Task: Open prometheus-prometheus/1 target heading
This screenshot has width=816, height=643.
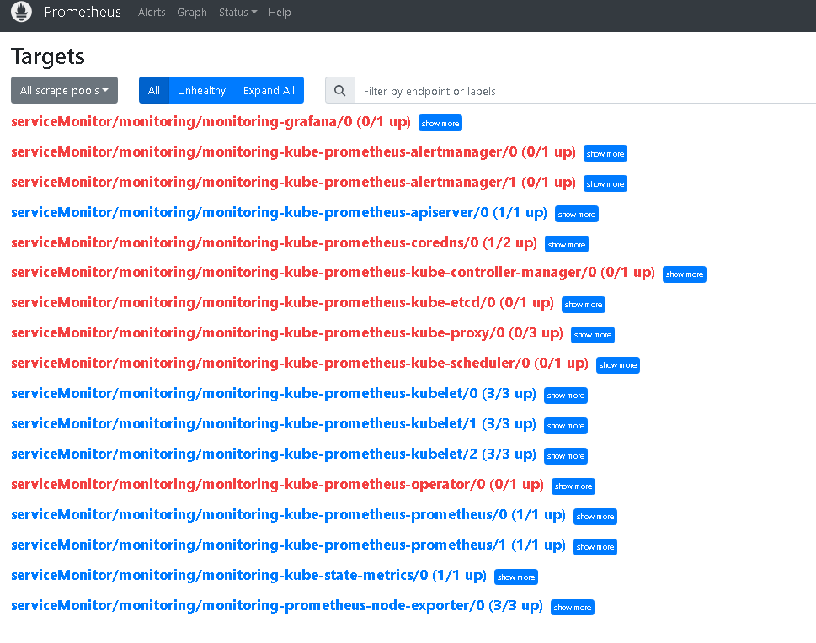Action: (288, 545)
